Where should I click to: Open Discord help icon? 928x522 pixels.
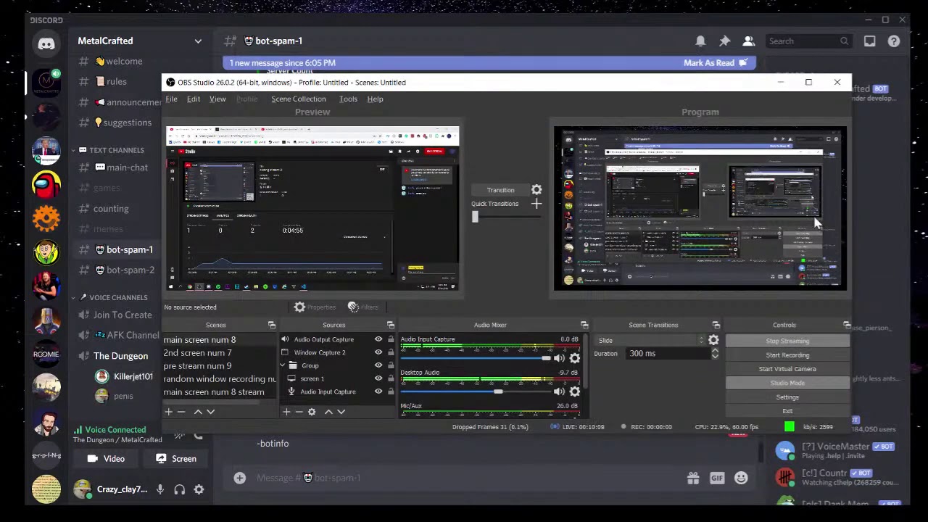(894, 41)
